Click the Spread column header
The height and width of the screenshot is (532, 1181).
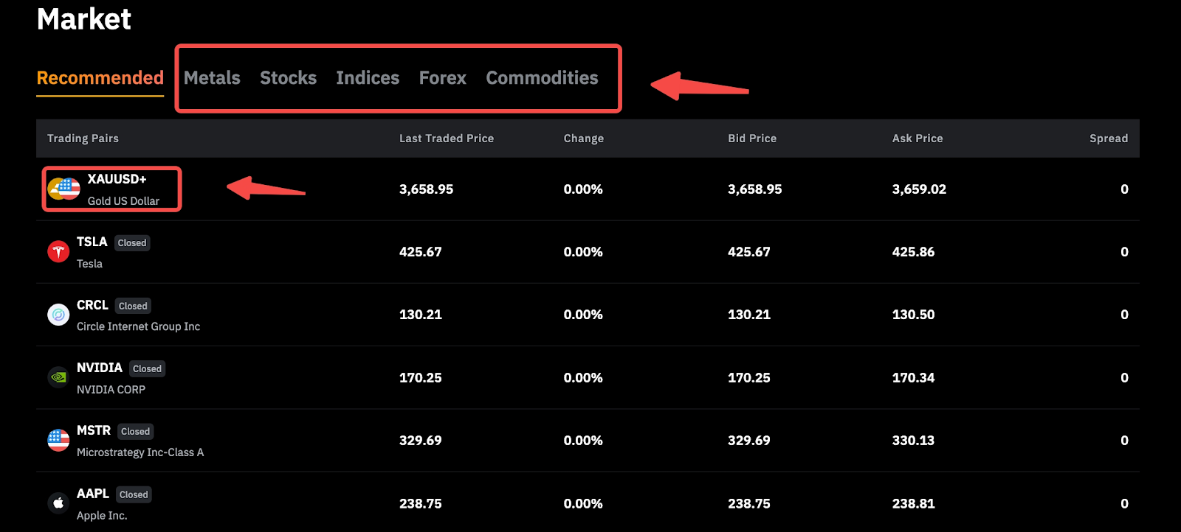click(x=1108, y=139)
